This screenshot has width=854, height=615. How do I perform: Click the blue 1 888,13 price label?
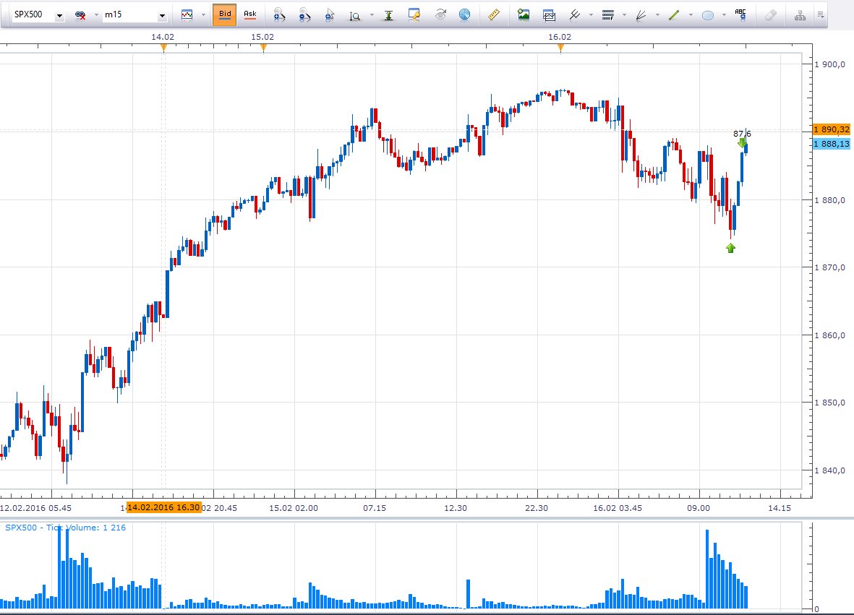click(832, 144)
